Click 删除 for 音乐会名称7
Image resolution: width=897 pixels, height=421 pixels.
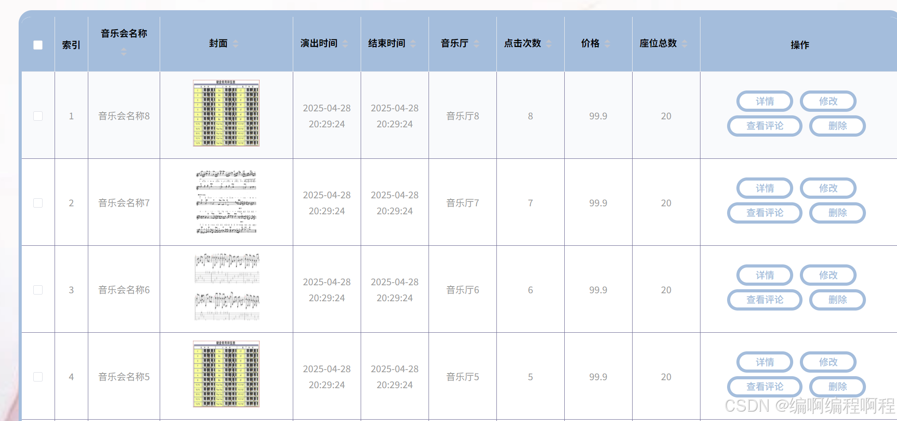click(x=838, y=213)
